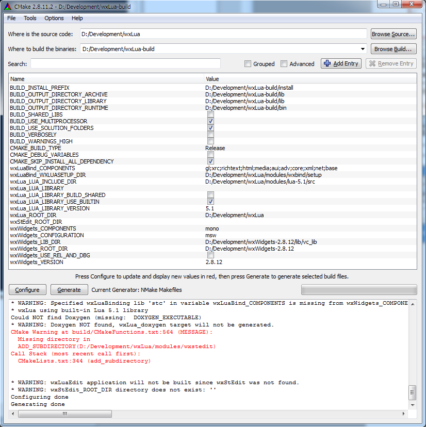The width and height of the screenshot is (426, 427).
Task: Enable the Grouped checkbox
Action: coord(248,64)
